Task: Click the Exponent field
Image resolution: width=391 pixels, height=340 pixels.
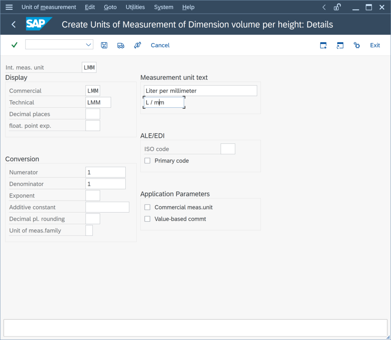Action: [93, 195]
